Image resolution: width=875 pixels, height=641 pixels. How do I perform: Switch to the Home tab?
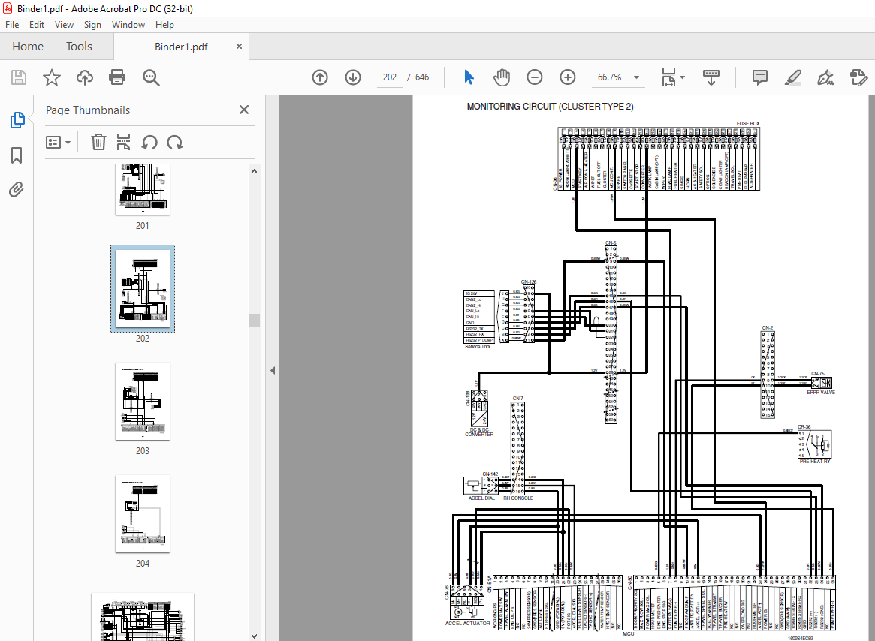pos(27,47)
